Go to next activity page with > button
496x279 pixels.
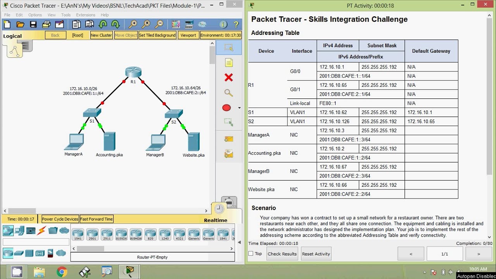(479, 254)
